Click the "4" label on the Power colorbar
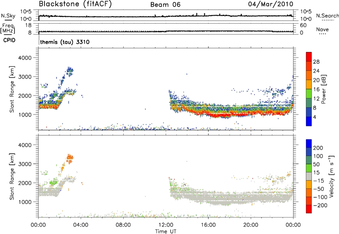The image size is (339, 234). coord(315,117)
